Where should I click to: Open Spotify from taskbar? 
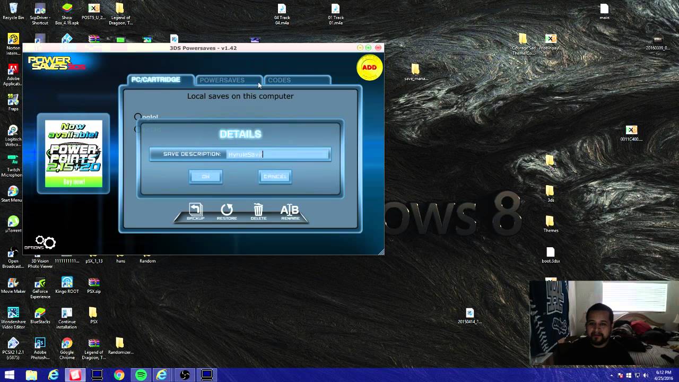tap(141, 375)
